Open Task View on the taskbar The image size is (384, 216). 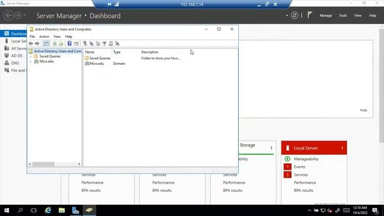(x=34, y=211)
